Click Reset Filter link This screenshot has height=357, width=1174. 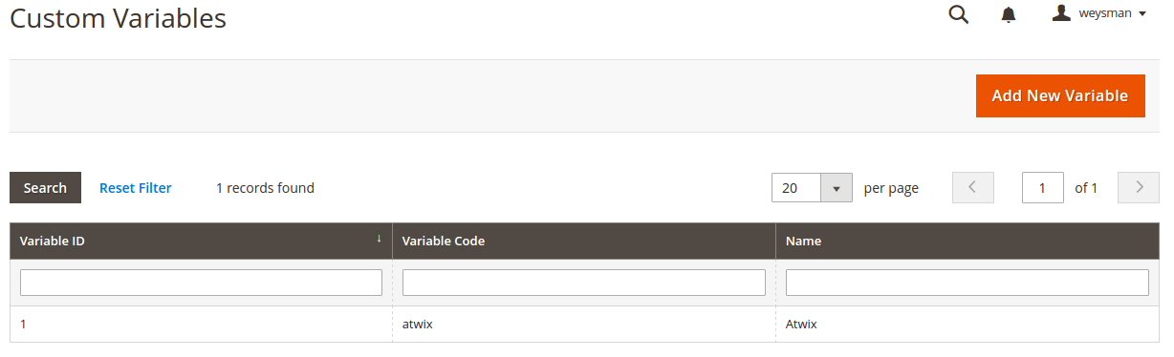coord(136,188)
